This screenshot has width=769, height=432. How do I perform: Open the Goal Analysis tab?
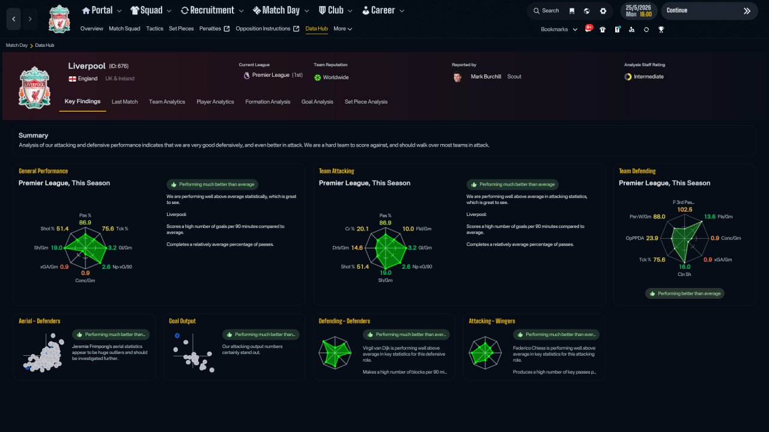(317, 102)
